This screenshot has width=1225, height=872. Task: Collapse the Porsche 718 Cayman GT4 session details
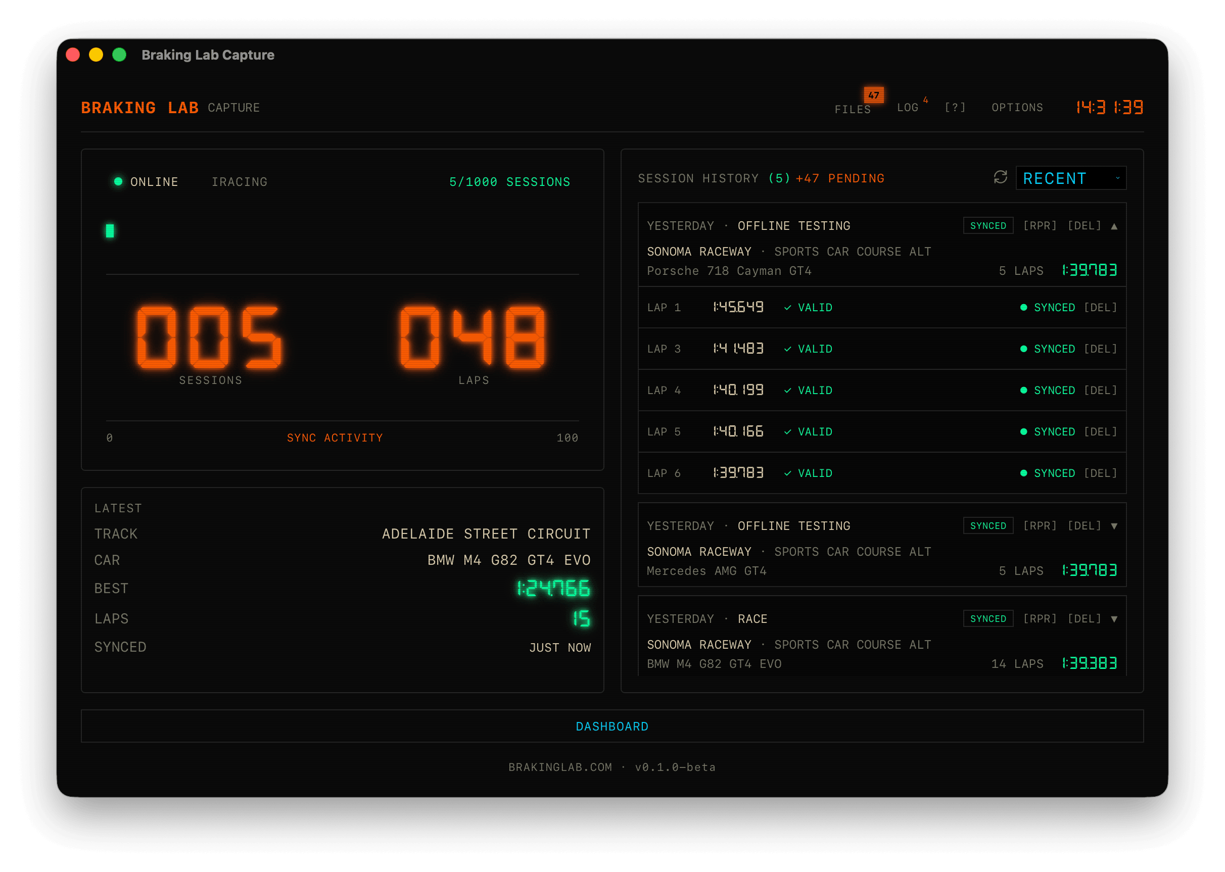click(1115, 225)
